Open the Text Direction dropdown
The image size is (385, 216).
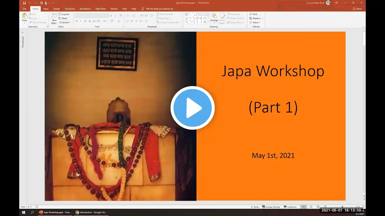point(165,14)
